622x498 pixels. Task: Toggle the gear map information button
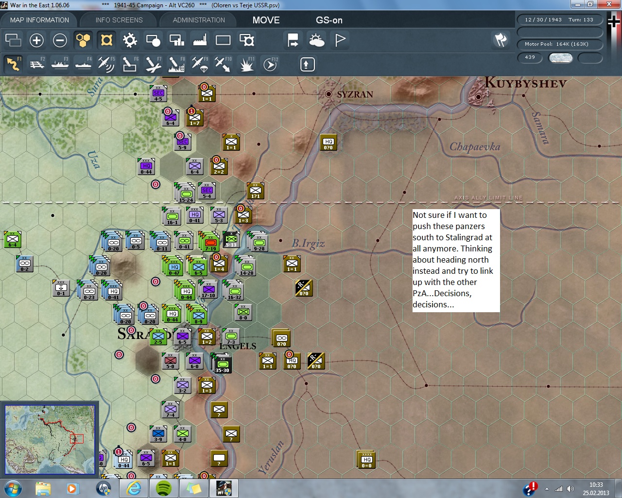click(x=130, y=40)
